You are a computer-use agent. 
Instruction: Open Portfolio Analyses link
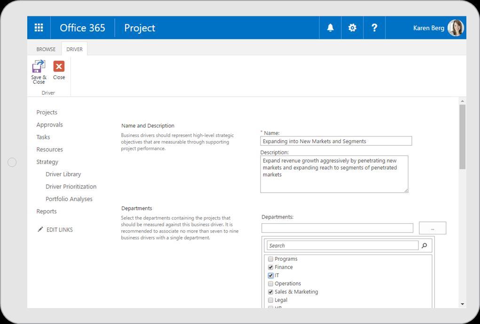pos(69,199)
